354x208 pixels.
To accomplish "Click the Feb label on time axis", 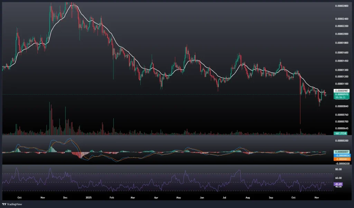I will pos(112,198).
